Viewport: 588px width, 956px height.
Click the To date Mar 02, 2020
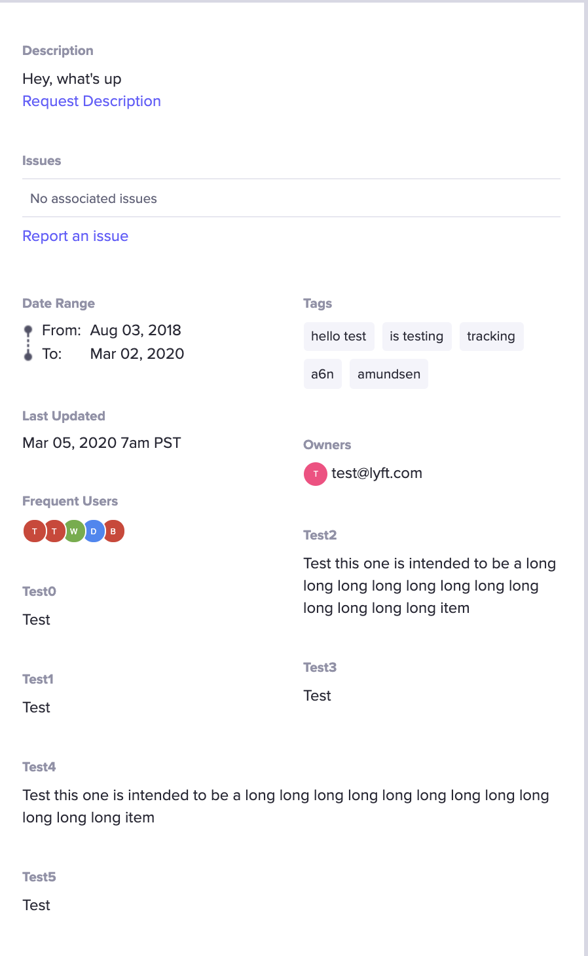click(x=137, y=354)
